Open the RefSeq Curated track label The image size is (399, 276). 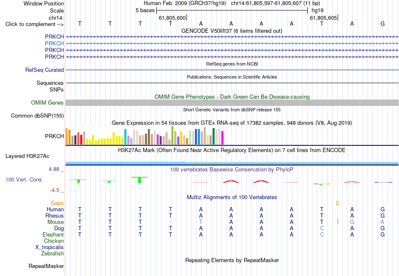45,70
